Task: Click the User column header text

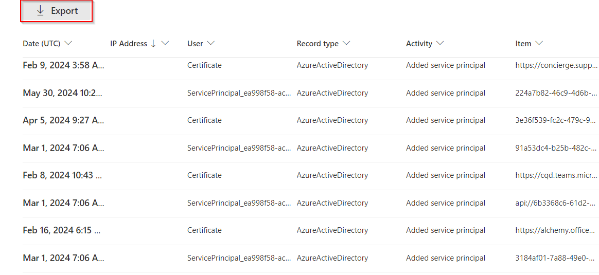Action: coord(195,44)
